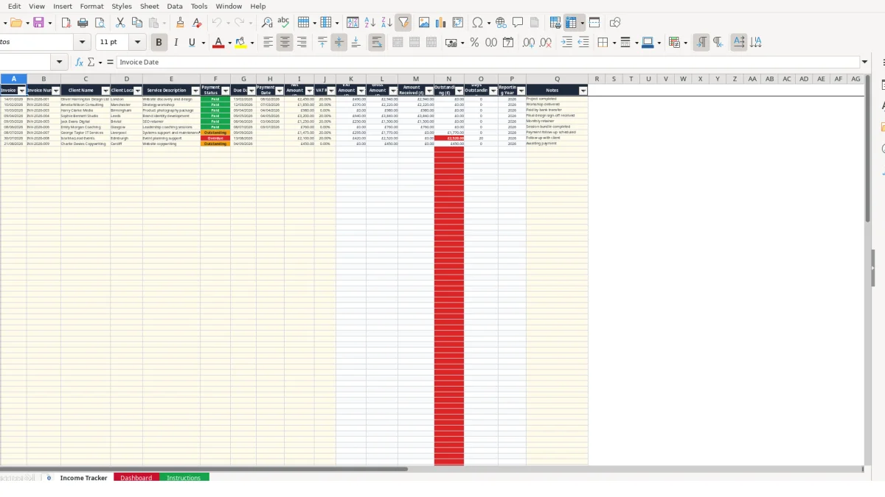Screen dimensions: 885x497
Task: Expand the Name Box dropdown
Action: click(60, 63)
